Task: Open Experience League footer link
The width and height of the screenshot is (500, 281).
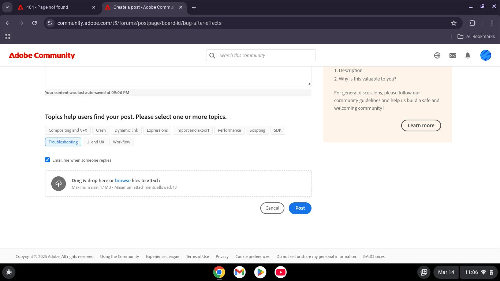Action: tap(163, 256)
